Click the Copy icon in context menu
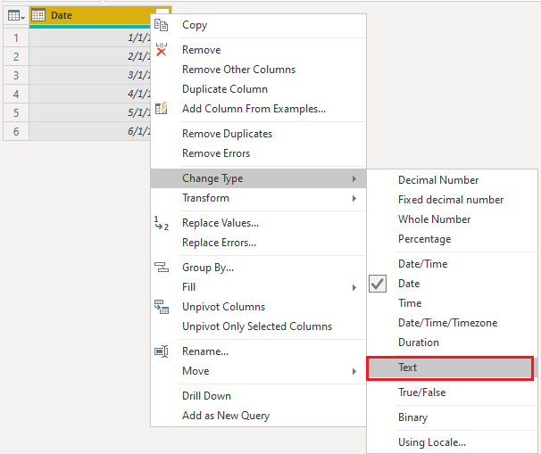 click(x=161, y=25)
